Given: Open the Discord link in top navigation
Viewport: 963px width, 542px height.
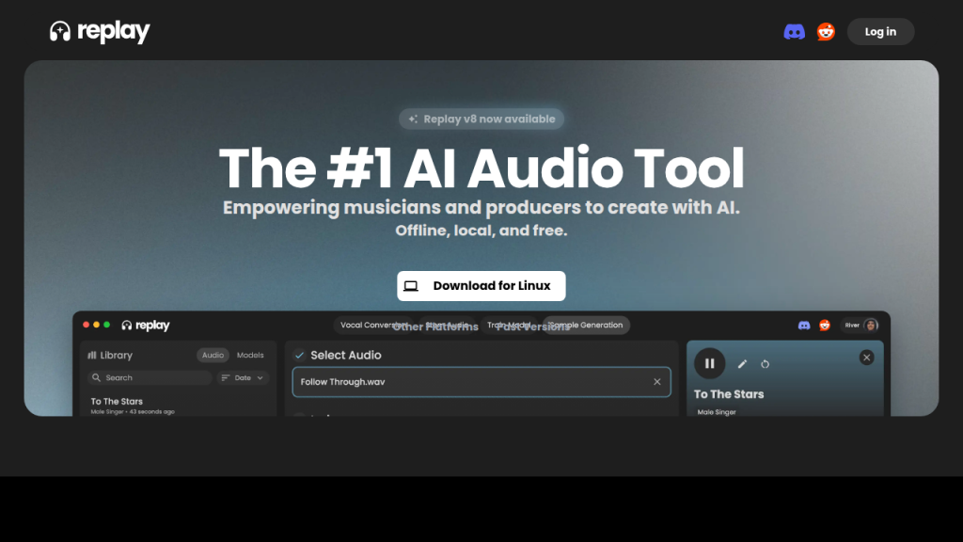Looking at the screenshot, I should click(x=794, y=32).
